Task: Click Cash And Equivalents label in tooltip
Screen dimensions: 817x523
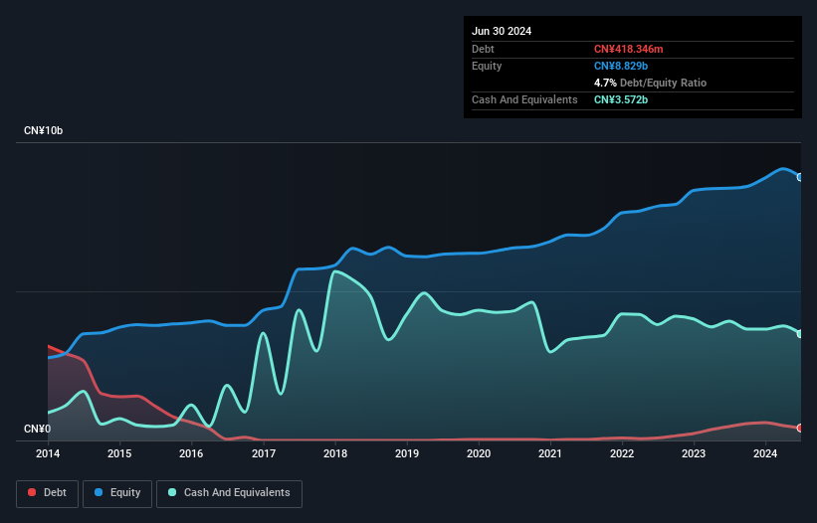Action: (524, 99)
